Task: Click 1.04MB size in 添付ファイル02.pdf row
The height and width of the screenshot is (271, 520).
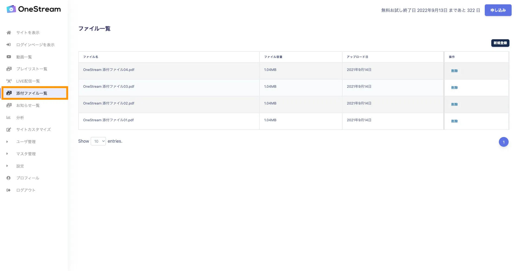Action: pos(270,103)
